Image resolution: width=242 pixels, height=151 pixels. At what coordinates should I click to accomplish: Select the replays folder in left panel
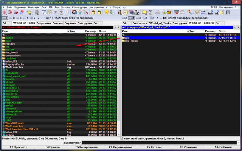click(x=59, y=44)
